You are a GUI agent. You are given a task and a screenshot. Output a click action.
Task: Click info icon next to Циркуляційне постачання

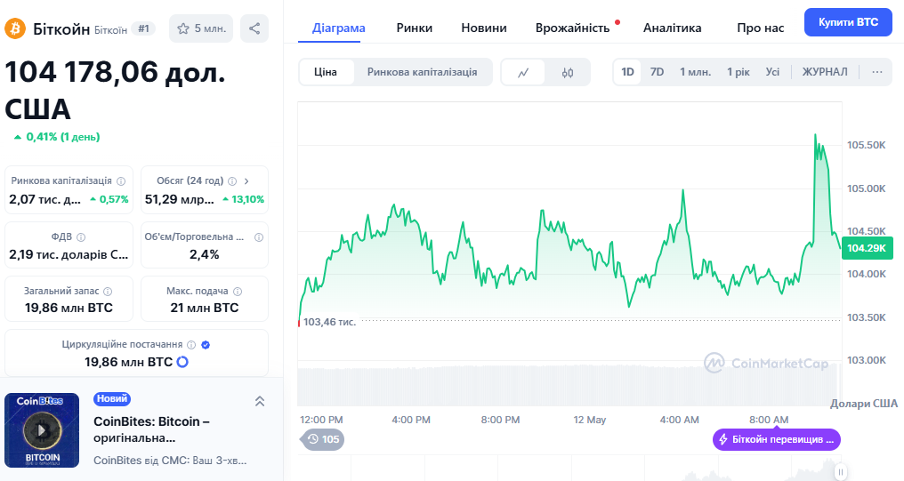point(191,344)
